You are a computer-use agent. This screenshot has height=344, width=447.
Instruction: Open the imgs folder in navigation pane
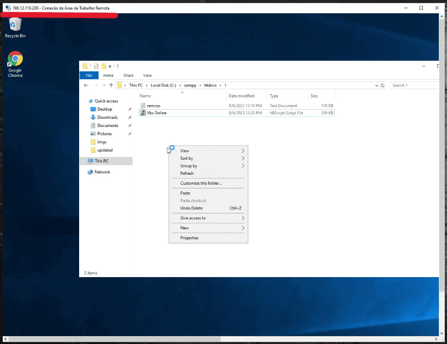(102, 142)
